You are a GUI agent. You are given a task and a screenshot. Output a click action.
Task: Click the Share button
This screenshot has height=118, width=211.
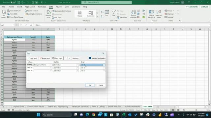coord(204,7)
